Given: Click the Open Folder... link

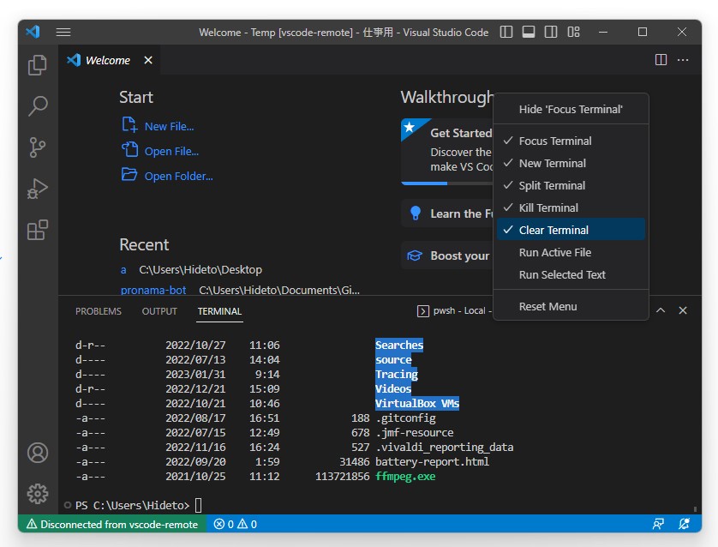Looking at the screenshot, I should pos(178,176).
